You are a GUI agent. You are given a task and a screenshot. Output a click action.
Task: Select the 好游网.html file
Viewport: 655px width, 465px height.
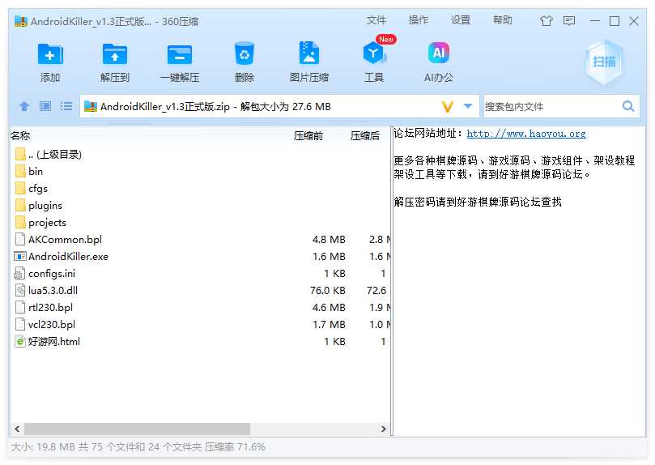[x=200, y=342]
